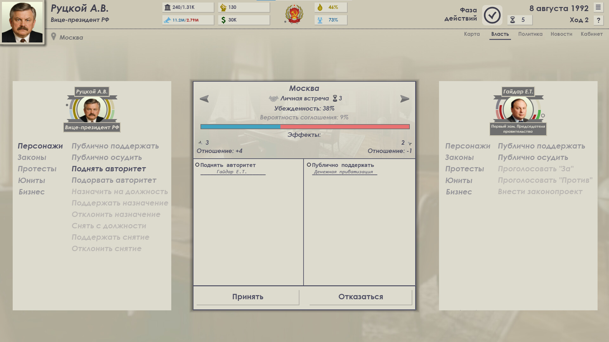Click the government building resource icon
Screen dimensions: 609x342
tap(167, 7)
